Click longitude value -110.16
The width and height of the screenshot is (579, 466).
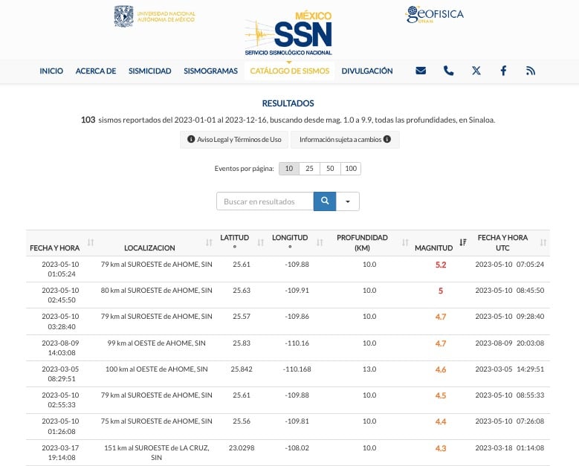coord(297,343)
